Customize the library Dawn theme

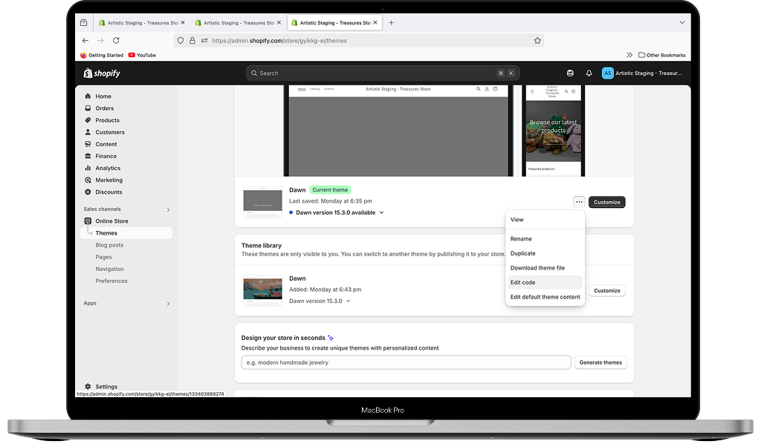click(x=607, y=291)
